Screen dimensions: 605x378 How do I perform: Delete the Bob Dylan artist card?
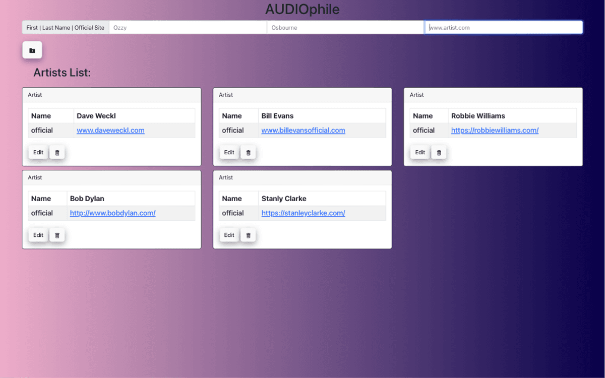click(x=57, y=235)
